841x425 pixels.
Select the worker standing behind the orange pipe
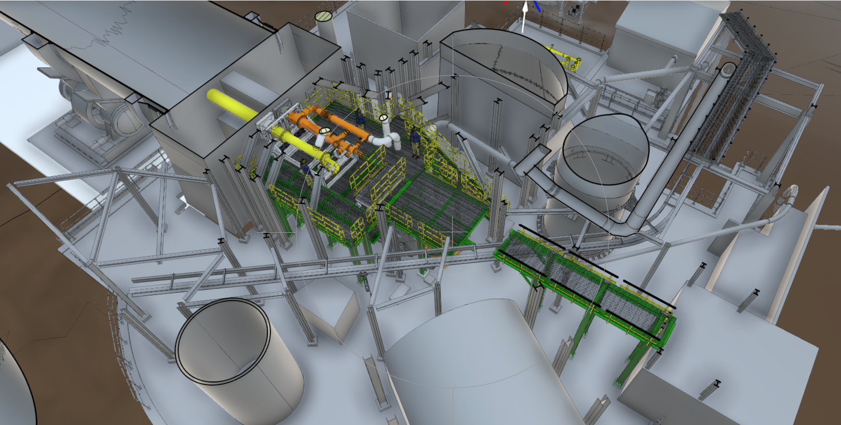click(360, 118)
